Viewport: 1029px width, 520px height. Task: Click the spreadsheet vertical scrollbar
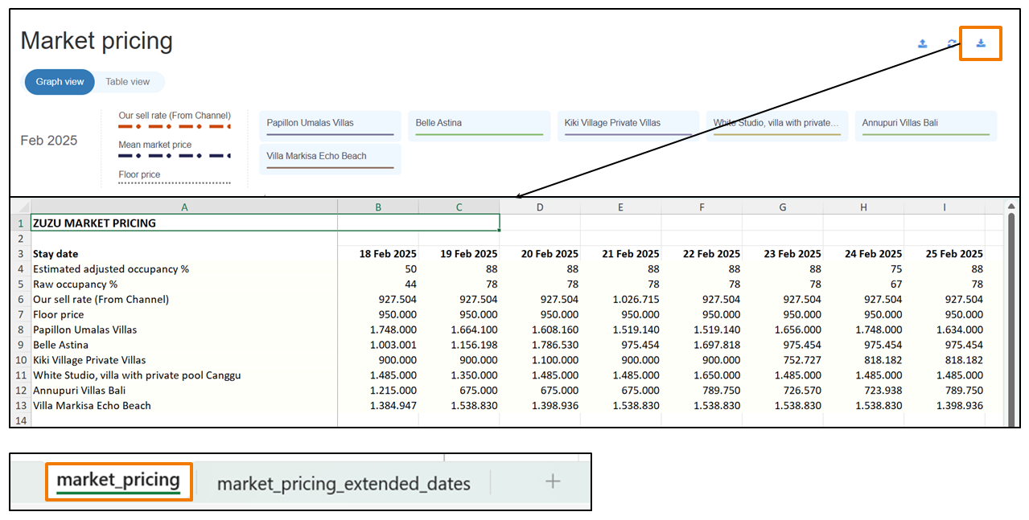(1011, 321)
